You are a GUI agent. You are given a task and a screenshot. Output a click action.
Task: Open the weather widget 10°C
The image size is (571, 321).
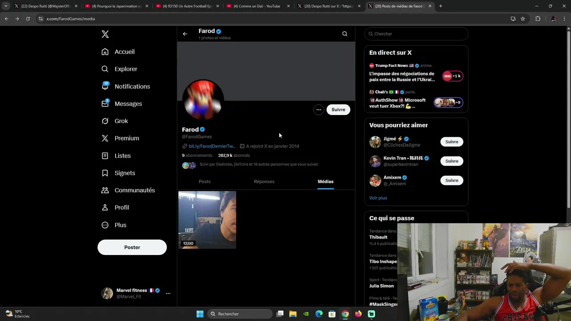(x=17, y=314)
